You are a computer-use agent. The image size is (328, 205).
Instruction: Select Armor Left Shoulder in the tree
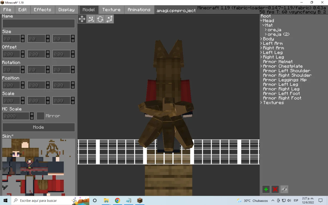[x=286, y=71]
